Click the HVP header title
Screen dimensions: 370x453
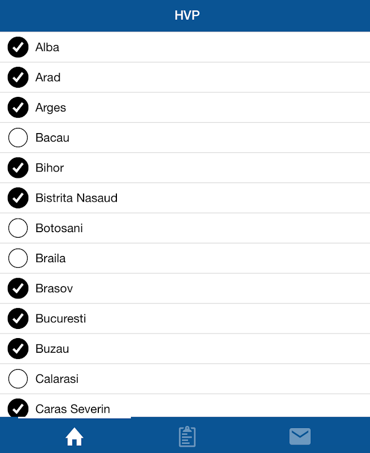187,15
